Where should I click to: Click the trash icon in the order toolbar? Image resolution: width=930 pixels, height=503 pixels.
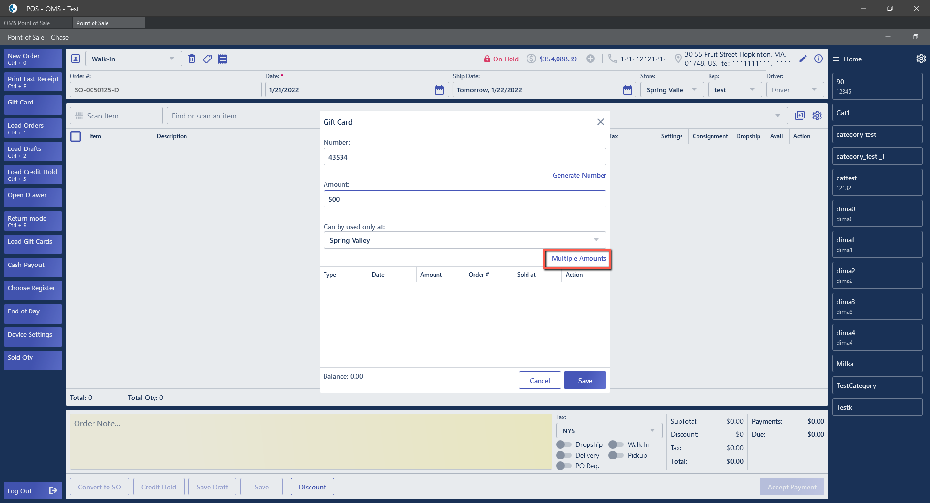point(192,59)
